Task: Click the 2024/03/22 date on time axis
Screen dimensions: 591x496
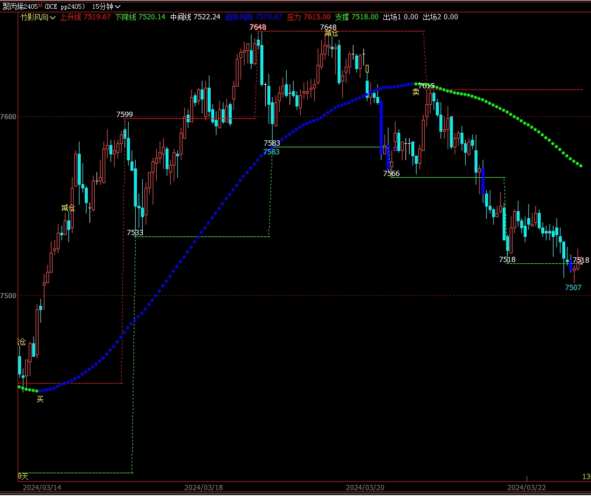Action: coord(527,487)
